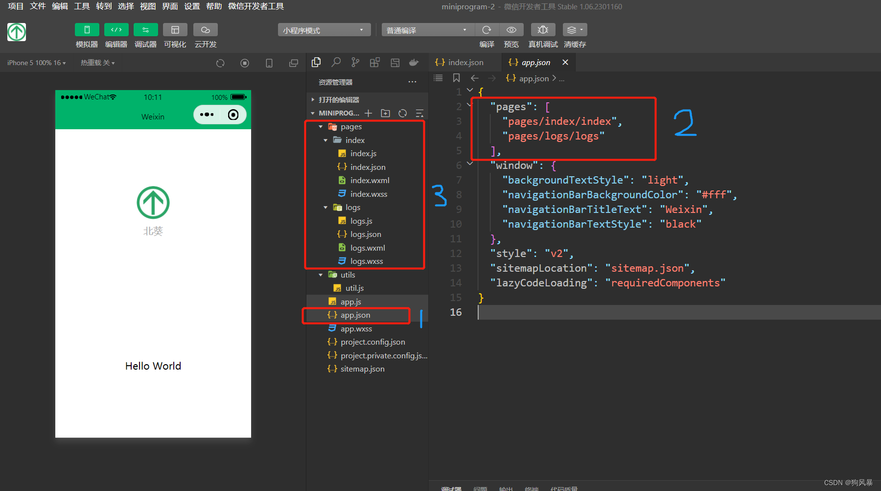Open the 设置 menu

192,6
